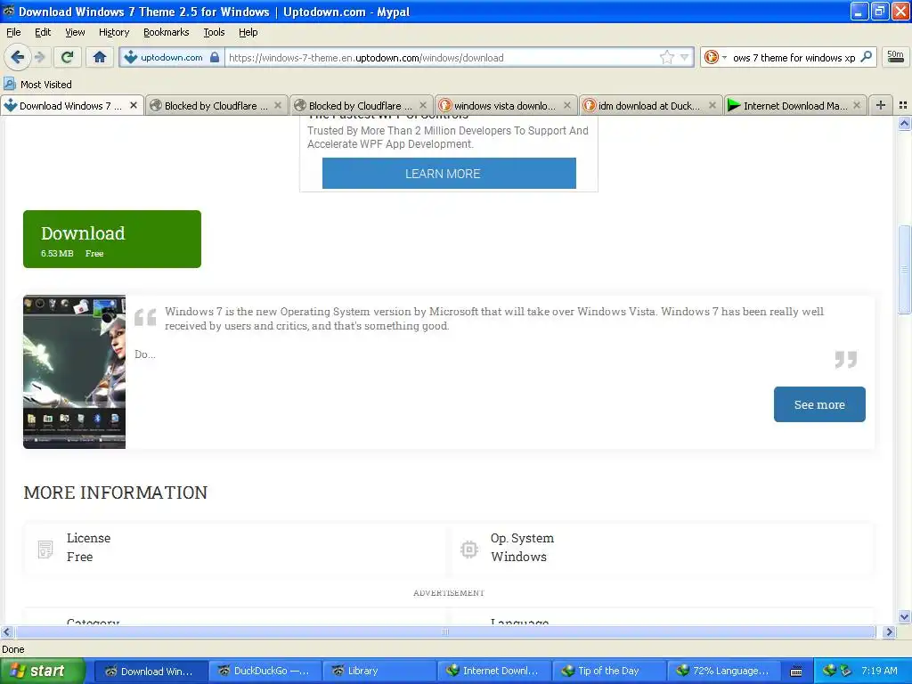Open the History menu

point(114,32)
